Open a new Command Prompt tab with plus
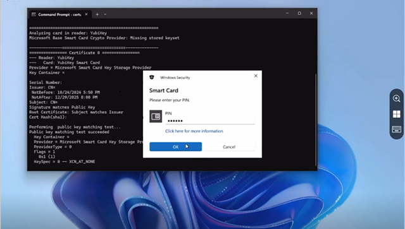 tap(97, 15)
